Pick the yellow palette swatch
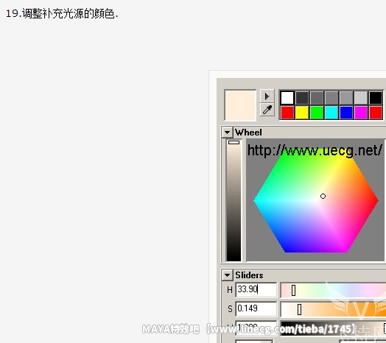Viewport: 386px width, 343px height. [x=302, y=113]
